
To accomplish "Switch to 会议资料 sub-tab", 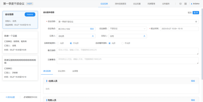I will 61,71.
